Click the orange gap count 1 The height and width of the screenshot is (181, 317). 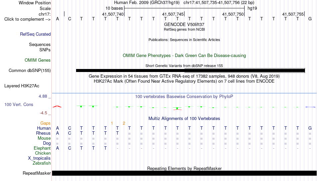pos(112,123)
